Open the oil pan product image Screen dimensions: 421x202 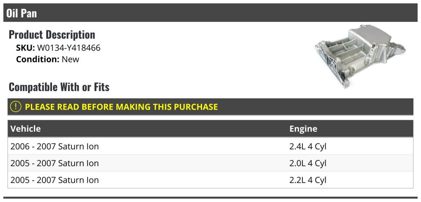tap(361, 56)
